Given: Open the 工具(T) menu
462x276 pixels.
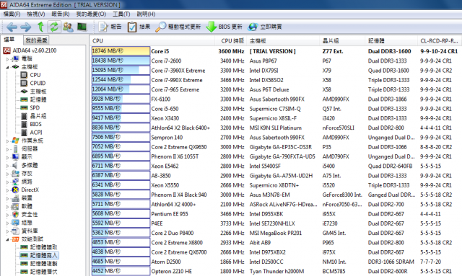Looking at the screenshot, I should tap(121, 14).
